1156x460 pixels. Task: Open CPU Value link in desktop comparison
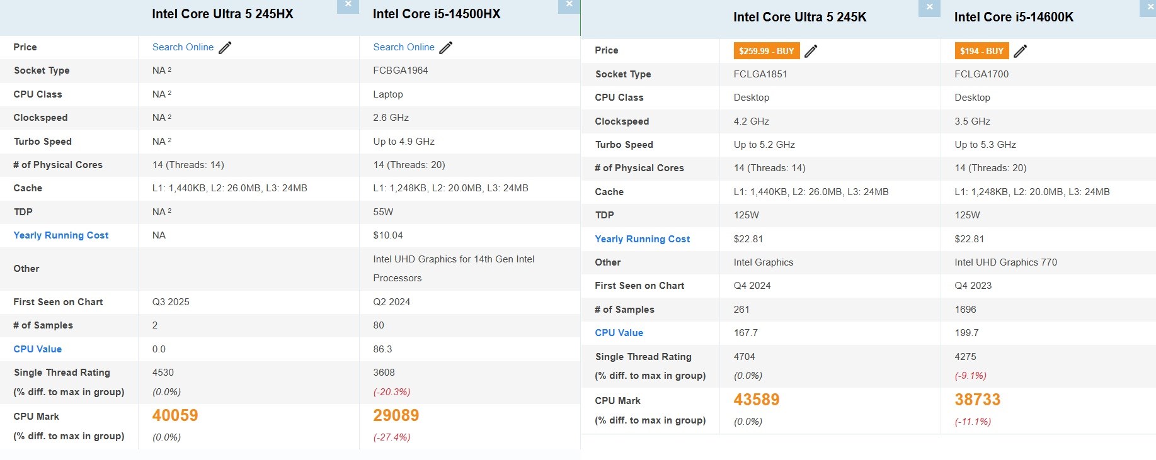[x=619, y=333]
